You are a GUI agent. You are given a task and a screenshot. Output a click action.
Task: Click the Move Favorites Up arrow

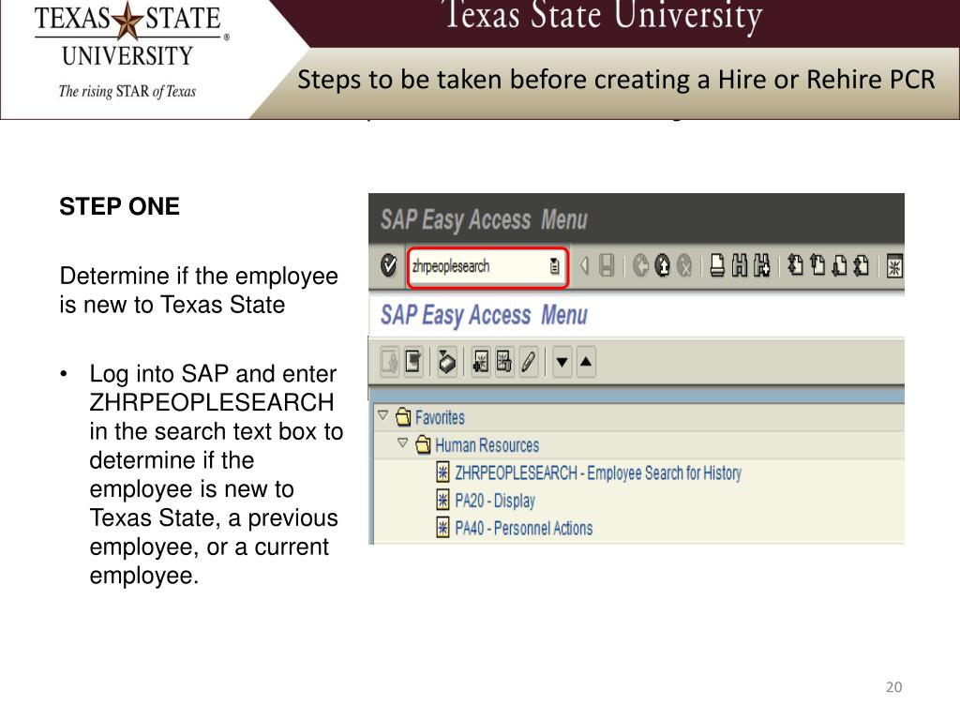586,361
